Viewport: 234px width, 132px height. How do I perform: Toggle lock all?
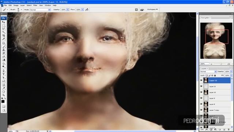tap(215, 76)
